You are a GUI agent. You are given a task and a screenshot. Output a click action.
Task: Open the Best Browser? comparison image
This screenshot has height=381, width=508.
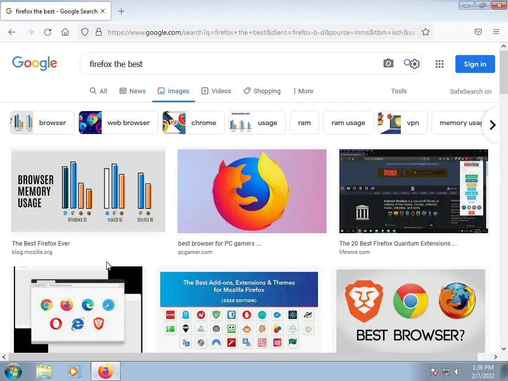click(x=410, y=311)
